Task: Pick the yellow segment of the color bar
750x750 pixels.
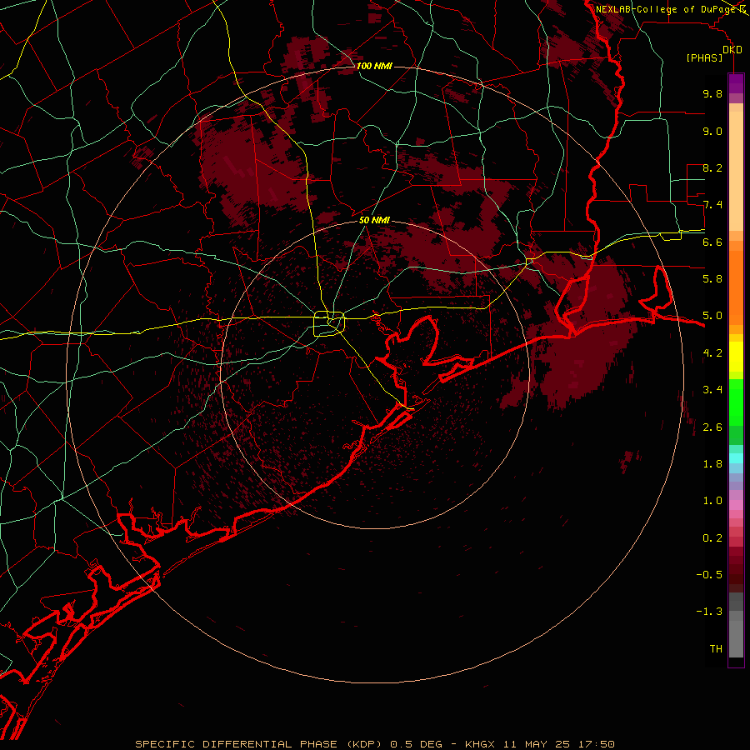Action: point(736,357)
